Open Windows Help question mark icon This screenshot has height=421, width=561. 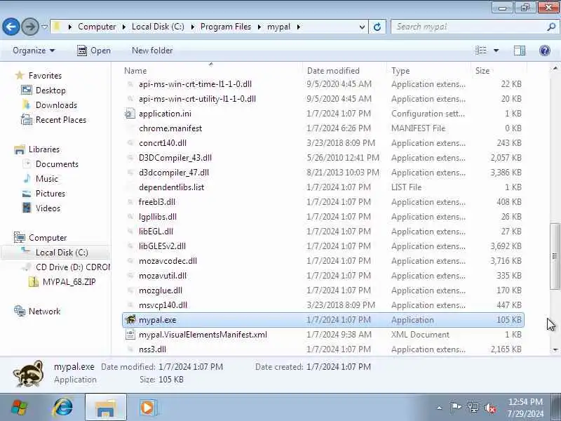click(x=545, y=51)
